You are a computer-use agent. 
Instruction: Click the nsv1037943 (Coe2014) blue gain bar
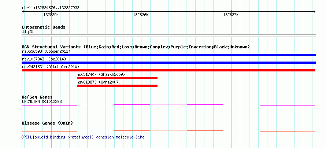[x=168, y=63]
